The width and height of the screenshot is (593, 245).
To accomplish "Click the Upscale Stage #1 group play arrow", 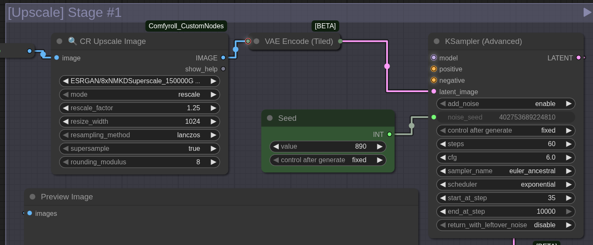I will point(587,12).
